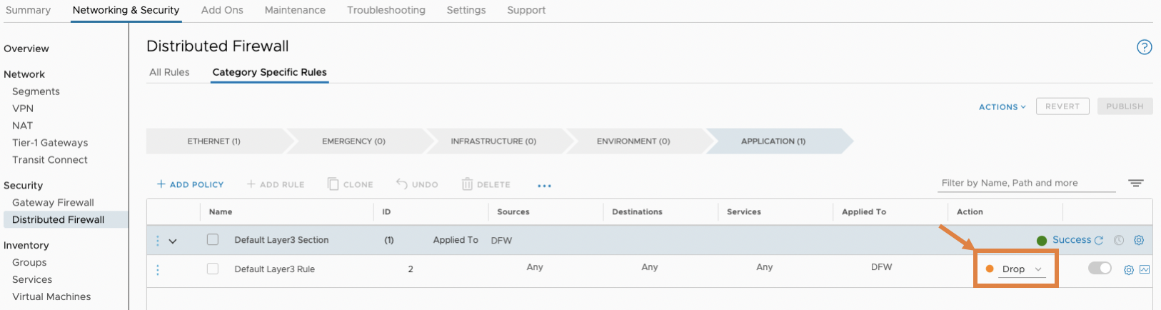This screenshot has width=1161, height=310.
Task: Collapse the Default Layer3 Section chevron
Action: click(x=173, y=241)
